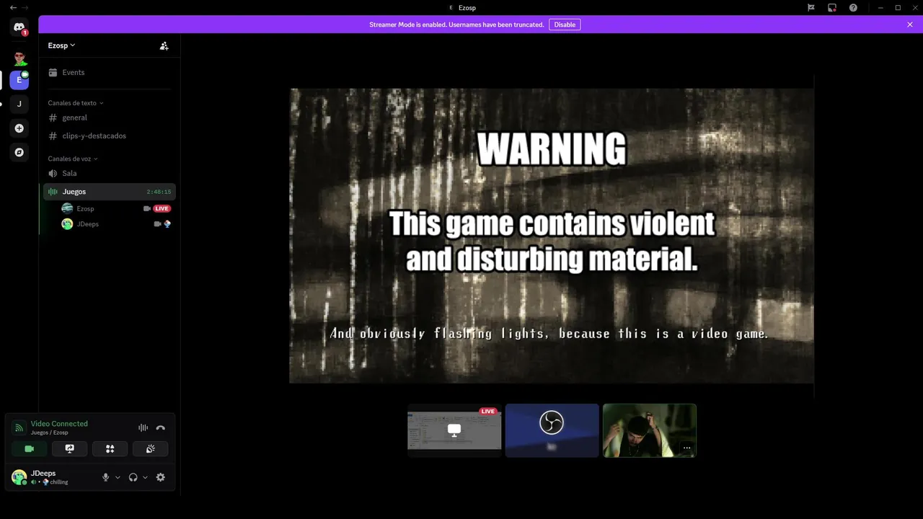Collapse Canales de texto category
This screenshot has width=923, height=519.
76,103
